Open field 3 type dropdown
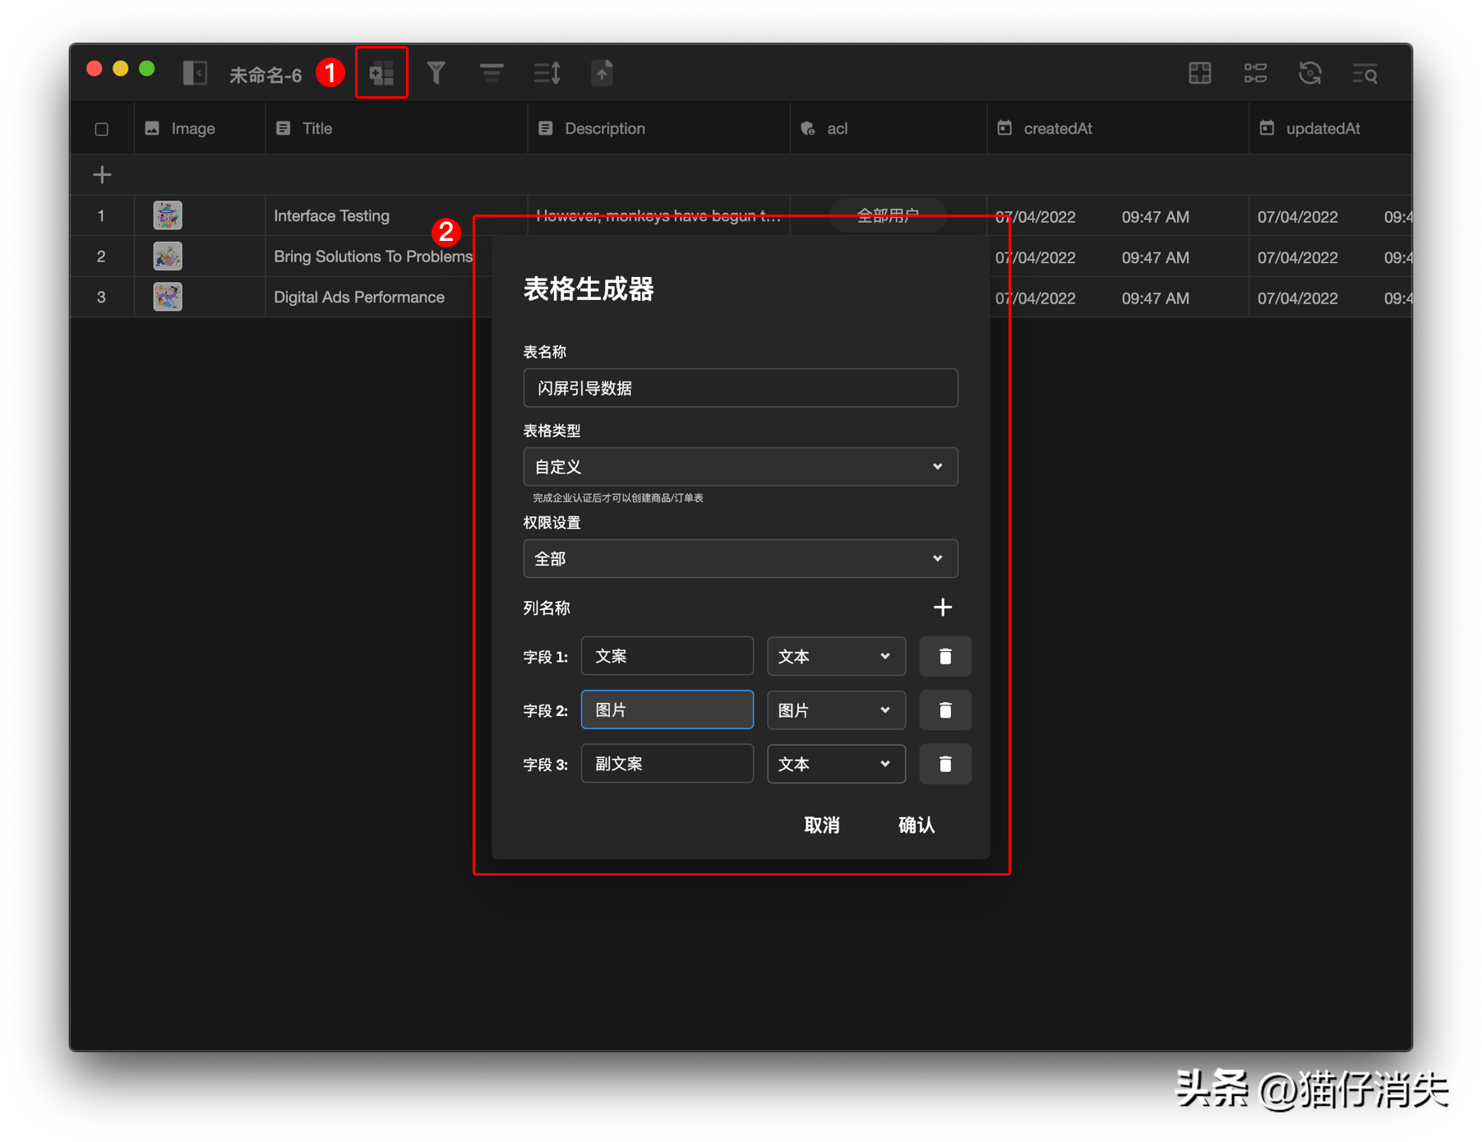Screen dimensions: 1482x1142 click(836, 765)
